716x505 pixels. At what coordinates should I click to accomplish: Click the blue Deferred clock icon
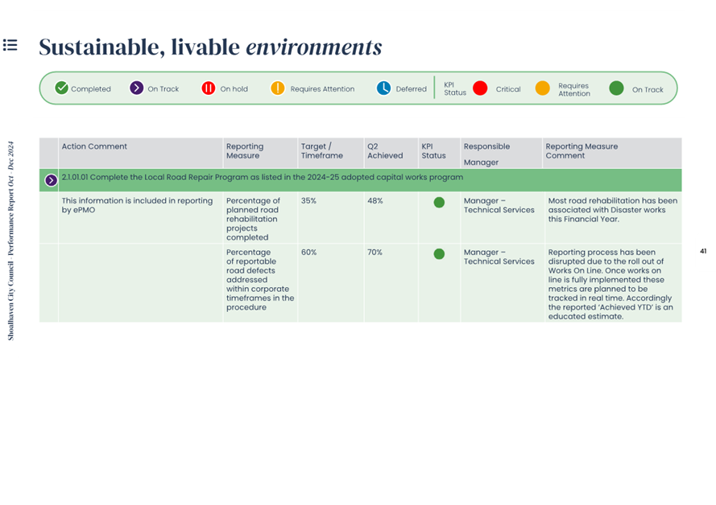coord(383,88)
